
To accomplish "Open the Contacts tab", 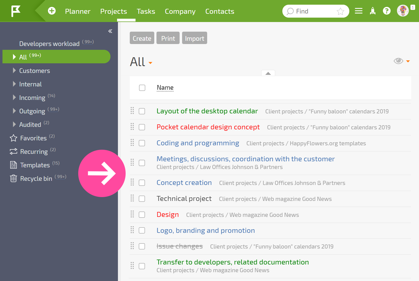I will pos(220,11).
